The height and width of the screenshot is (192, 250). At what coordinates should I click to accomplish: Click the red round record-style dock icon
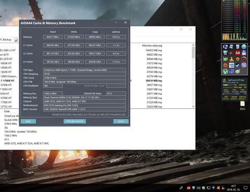point(244,59)
